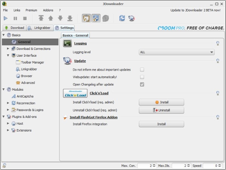Open the Addons menu
The width and height of the screenshot is (226, 170).
[x=48, y=10]
